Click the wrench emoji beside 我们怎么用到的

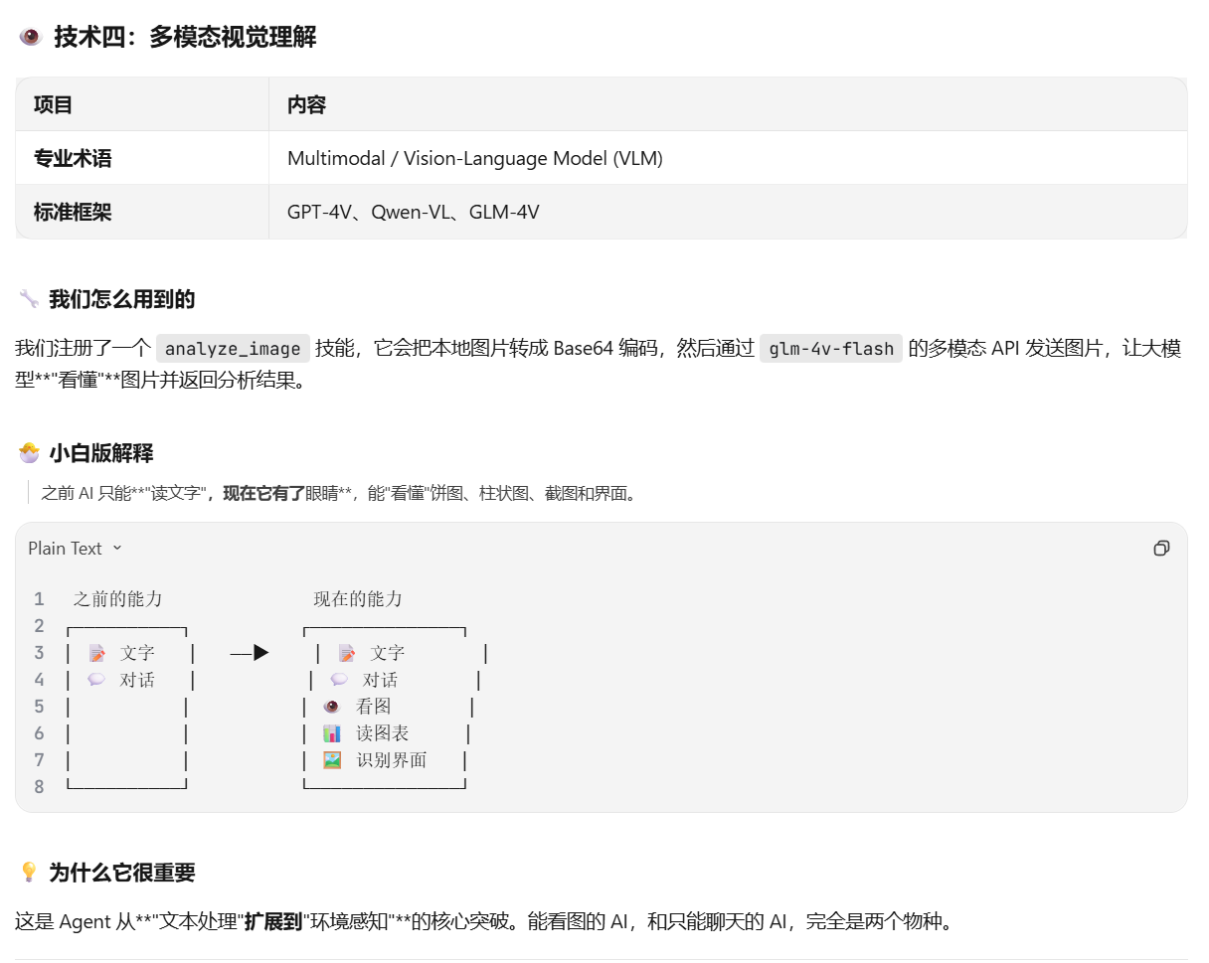(x=29, y=299)
